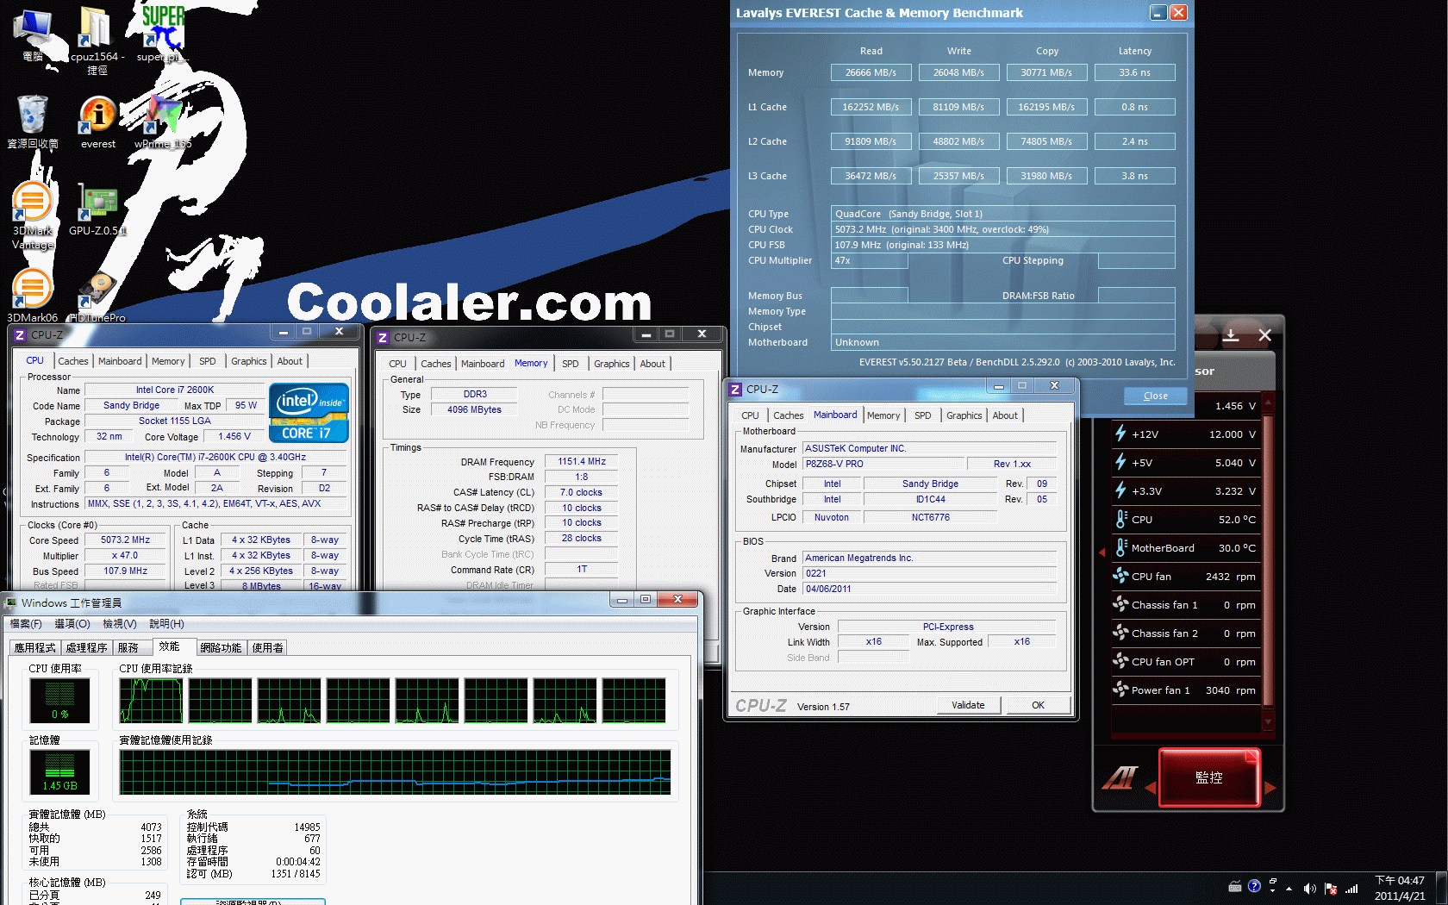1448x905 pixels.
Task: Click the scroll-down arrow of ASUS sensor list
Action: (1268, 722)
